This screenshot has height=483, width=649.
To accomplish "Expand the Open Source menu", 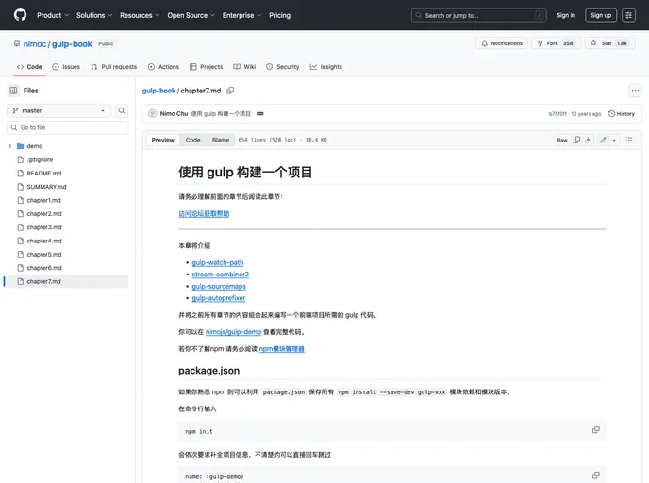I will (x=191, y=15).
